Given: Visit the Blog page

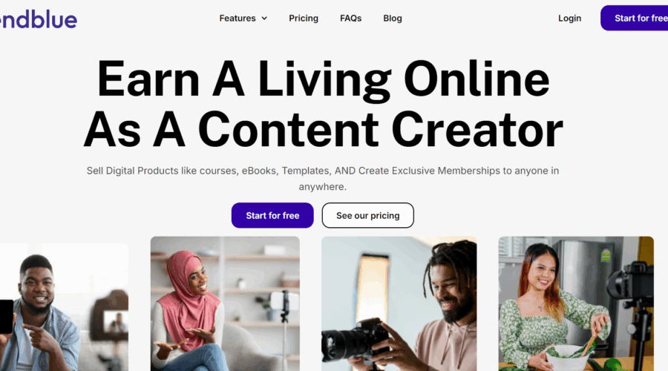Looking at the screenshot, I should pyautogui.click(x=393, y=19).
